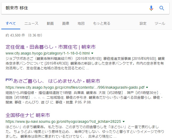Click the magnifying glass search icon

click(x=162, y=8)
